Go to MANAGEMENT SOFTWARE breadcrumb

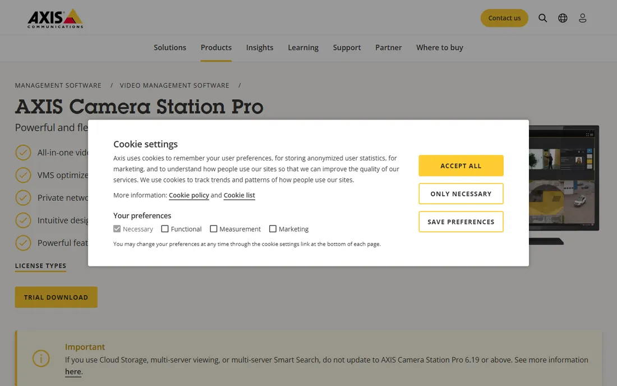pyautogui.click(x=58, y=85)
